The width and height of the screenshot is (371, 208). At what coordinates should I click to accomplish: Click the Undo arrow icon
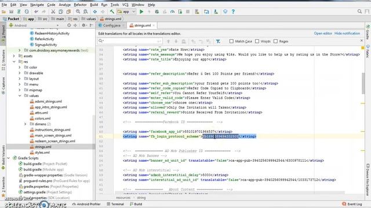pyautogui.click(x=36, y=12)
